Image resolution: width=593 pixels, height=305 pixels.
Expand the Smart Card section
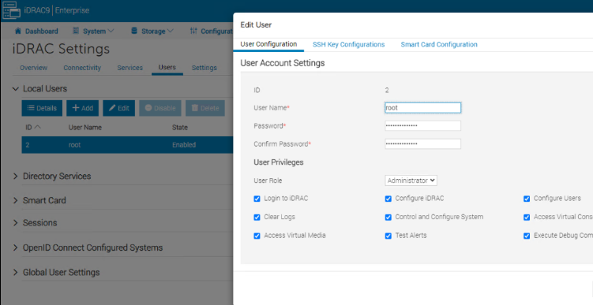[x=16, y=200]
